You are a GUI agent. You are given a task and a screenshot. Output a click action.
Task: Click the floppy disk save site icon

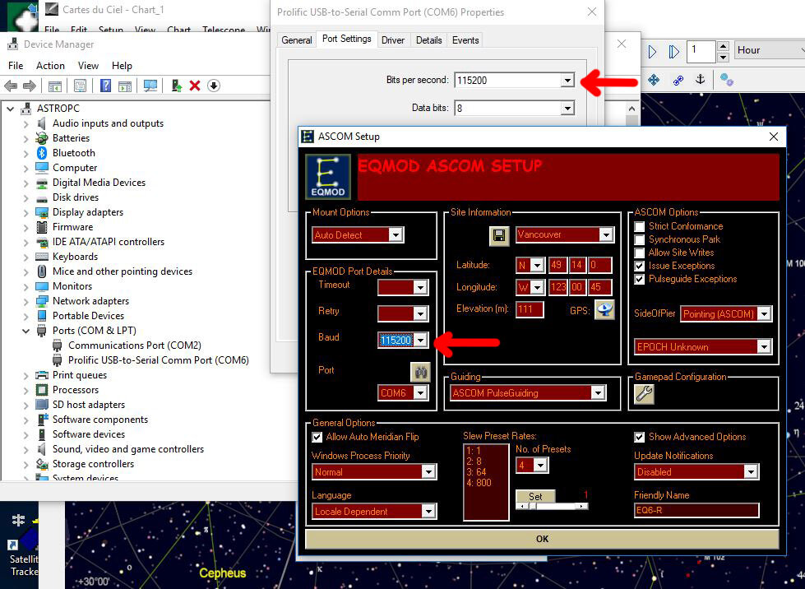coord(499,236)
